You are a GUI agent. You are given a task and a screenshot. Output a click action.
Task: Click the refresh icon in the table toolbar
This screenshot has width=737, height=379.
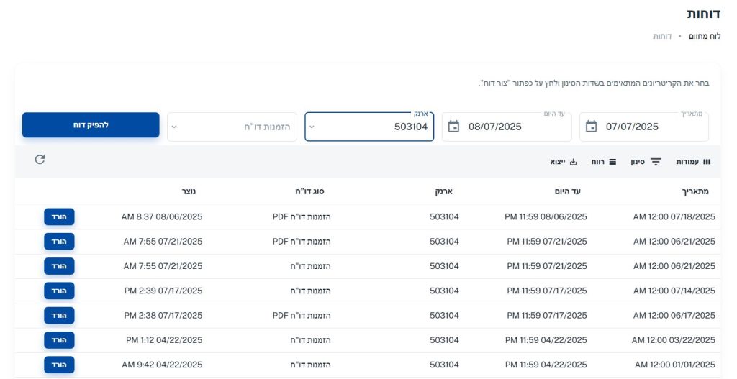tap(40, 160)
